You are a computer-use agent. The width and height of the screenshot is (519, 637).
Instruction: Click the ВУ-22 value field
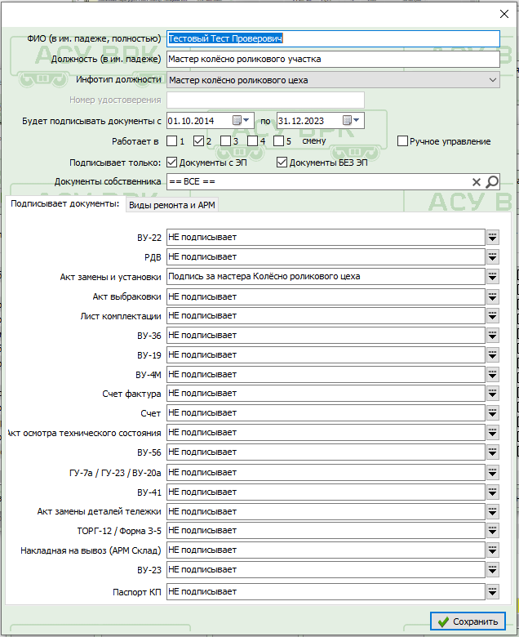coord(326,238)
